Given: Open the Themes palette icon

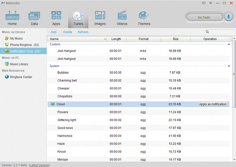Looking at the screenshot, I should (x=144, y=16).
